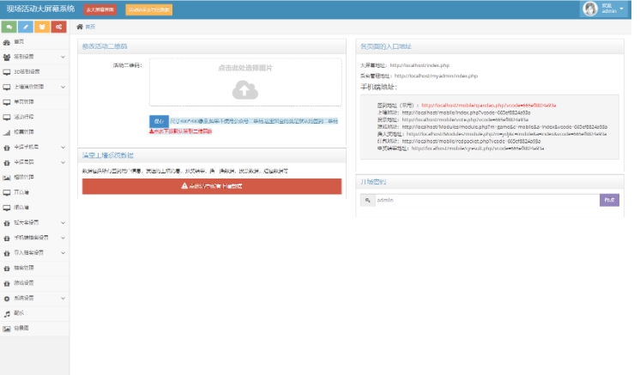This screenshot has width=640, height=375.
Task: Click the admin password input field
Action: [x=487, y=200]
